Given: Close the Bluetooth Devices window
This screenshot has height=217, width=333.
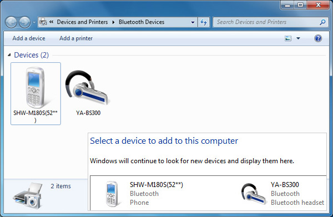Looking at the screenshot, I should (x=318, y=5).
